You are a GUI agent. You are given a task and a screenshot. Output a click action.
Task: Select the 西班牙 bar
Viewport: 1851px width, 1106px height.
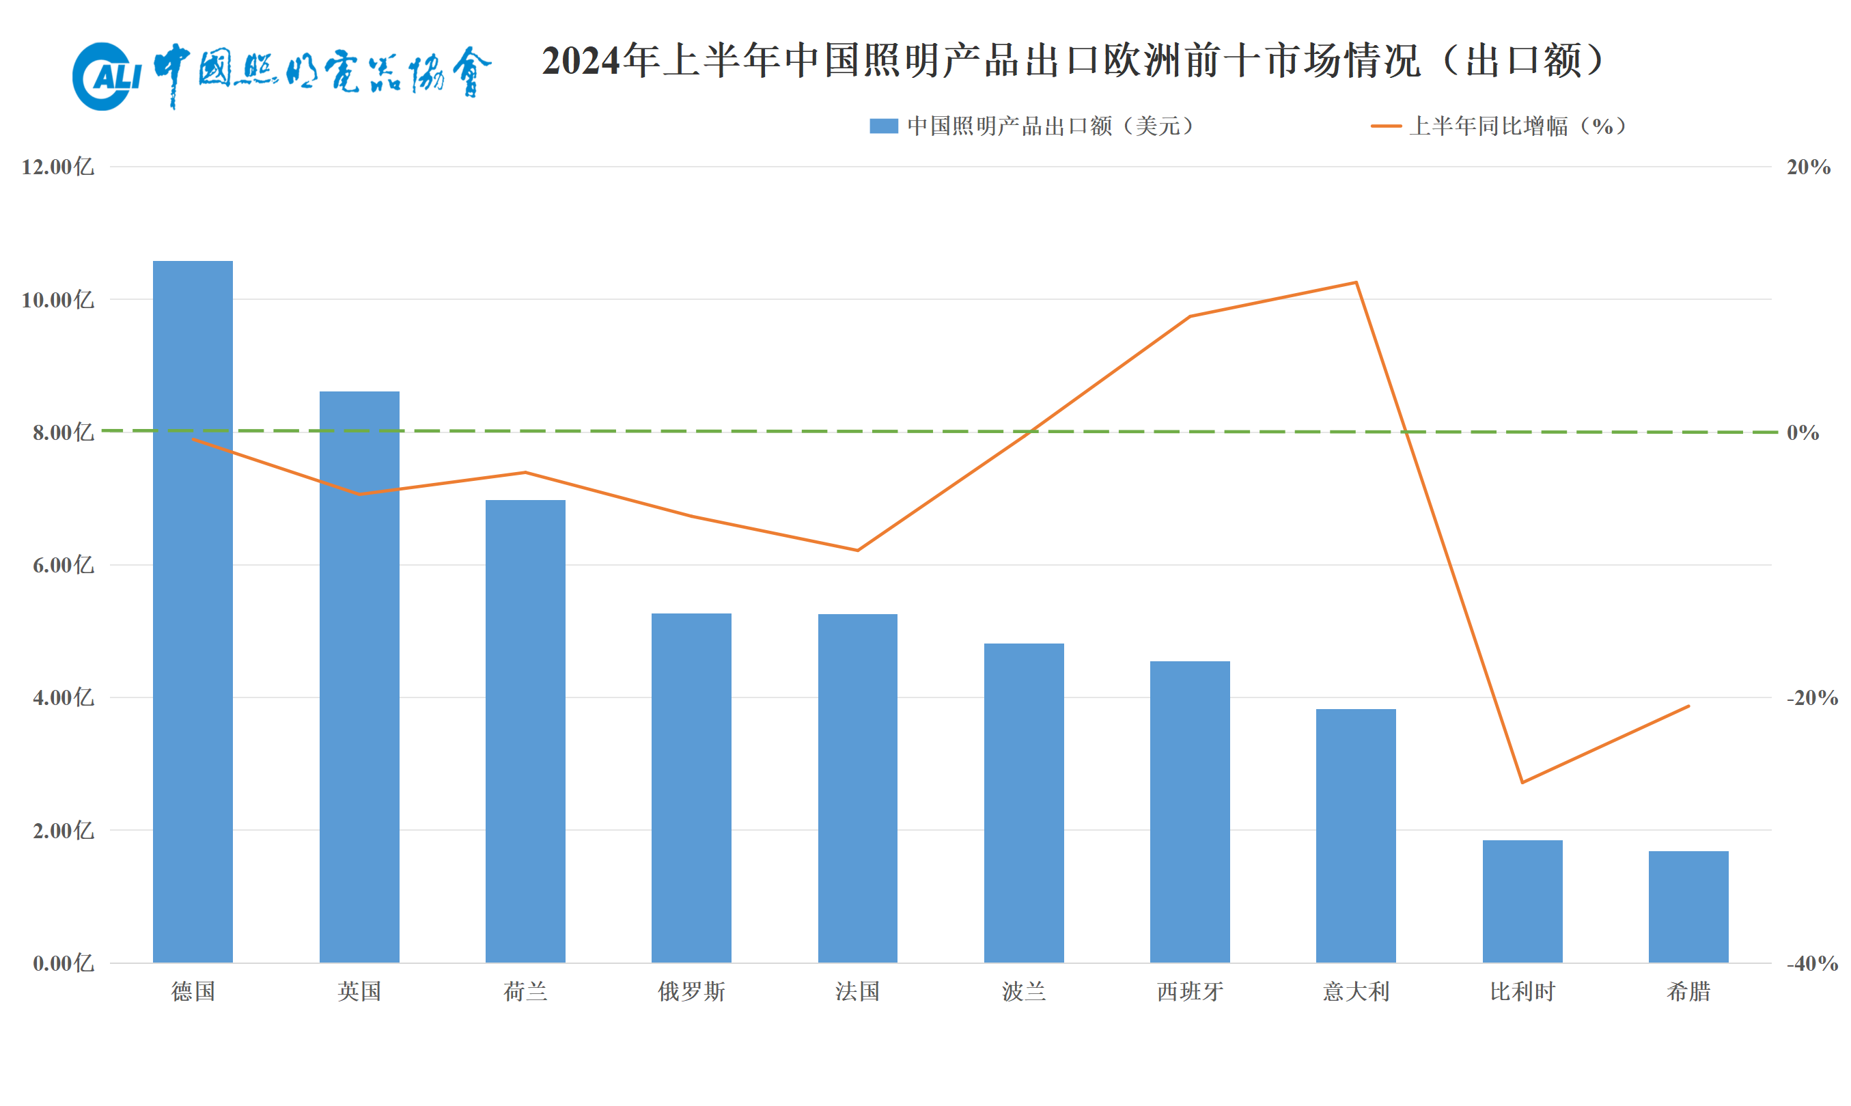tap(1190, 812)
